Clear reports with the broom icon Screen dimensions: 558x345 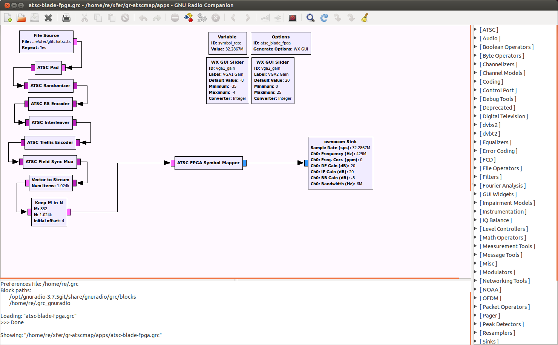[x=365, y=18]
